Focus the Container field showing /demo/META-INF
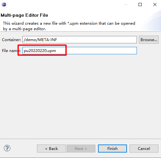Viewport: 161px width, 158px height. coord(80,40)
